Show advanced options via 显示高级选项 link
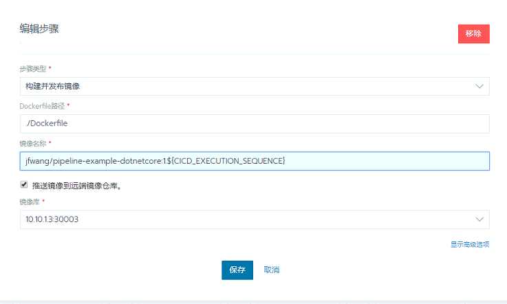Screen dimensions: 507x304 coord(470,244)
